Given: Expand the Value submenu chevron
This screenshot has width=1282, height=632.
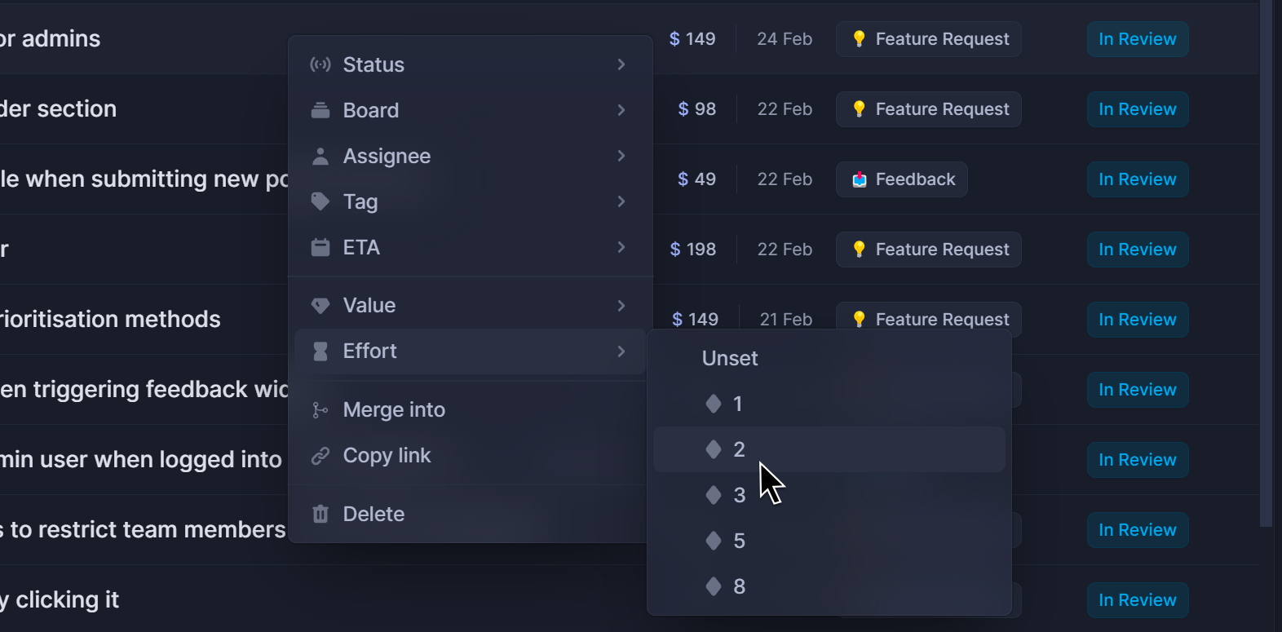Looking at the screenshot, I should tap(621, 305).
